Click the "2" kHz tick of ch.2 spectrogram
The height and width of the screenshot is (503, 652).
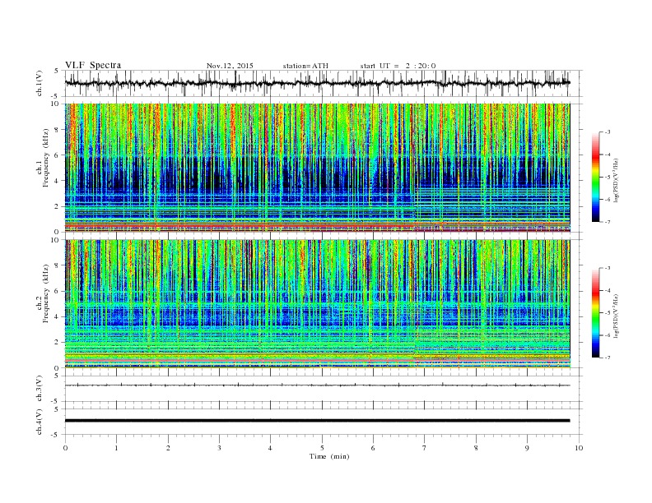point(57,343)
